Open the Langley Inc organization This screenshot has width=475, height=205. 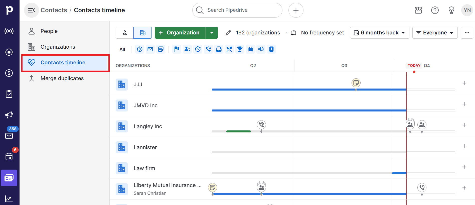pos(148,126)
